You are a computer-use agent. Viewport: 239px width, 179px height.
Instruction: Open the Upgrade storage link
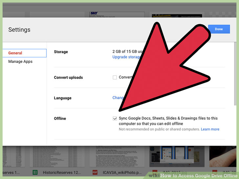[x=127, y=57]
